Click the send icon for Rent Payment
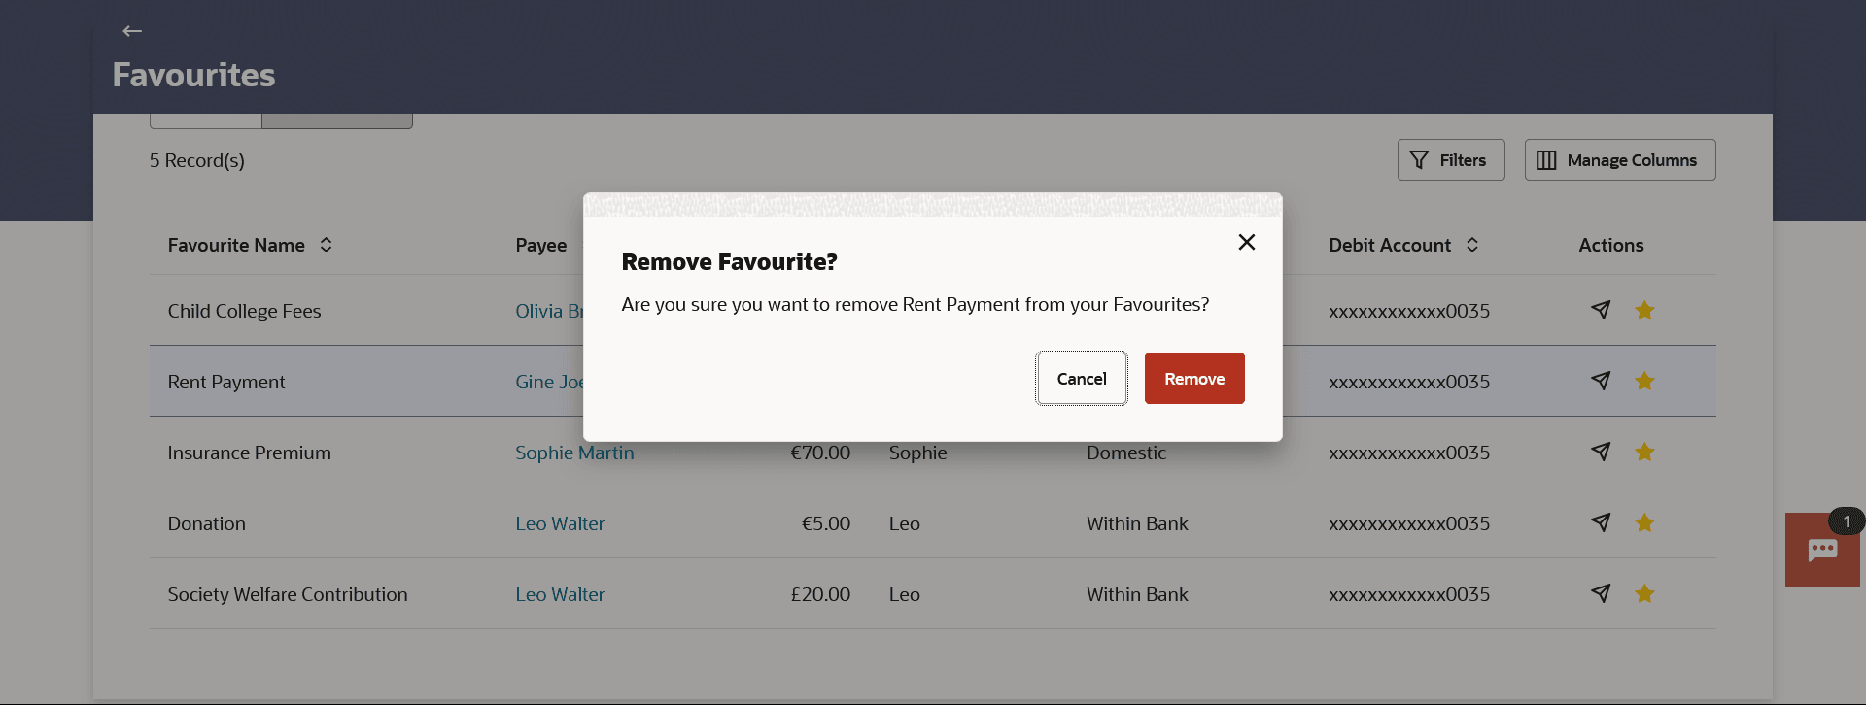This screenshot has height=705, width=1866. click(1601, 381)
